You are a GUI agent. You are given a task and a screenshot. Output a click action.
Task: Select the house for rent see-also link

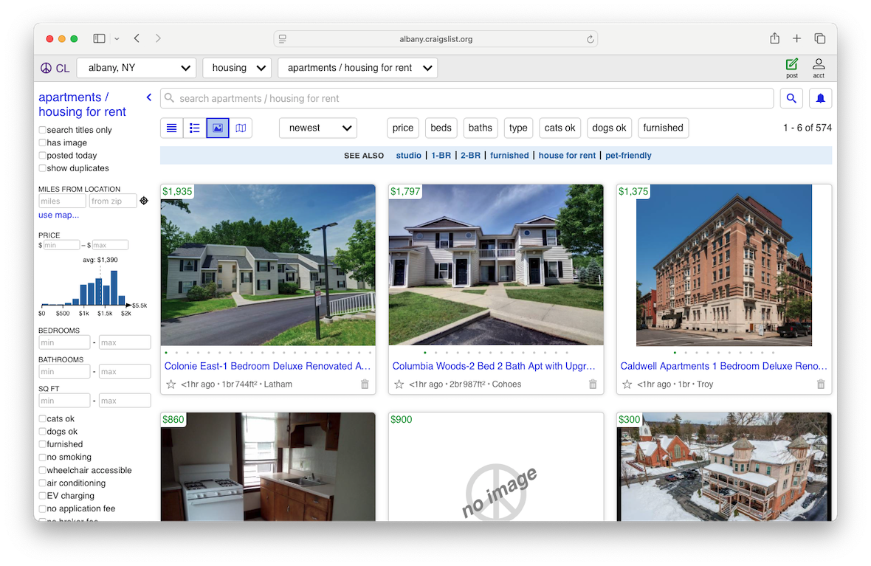[x=567, y=156]
